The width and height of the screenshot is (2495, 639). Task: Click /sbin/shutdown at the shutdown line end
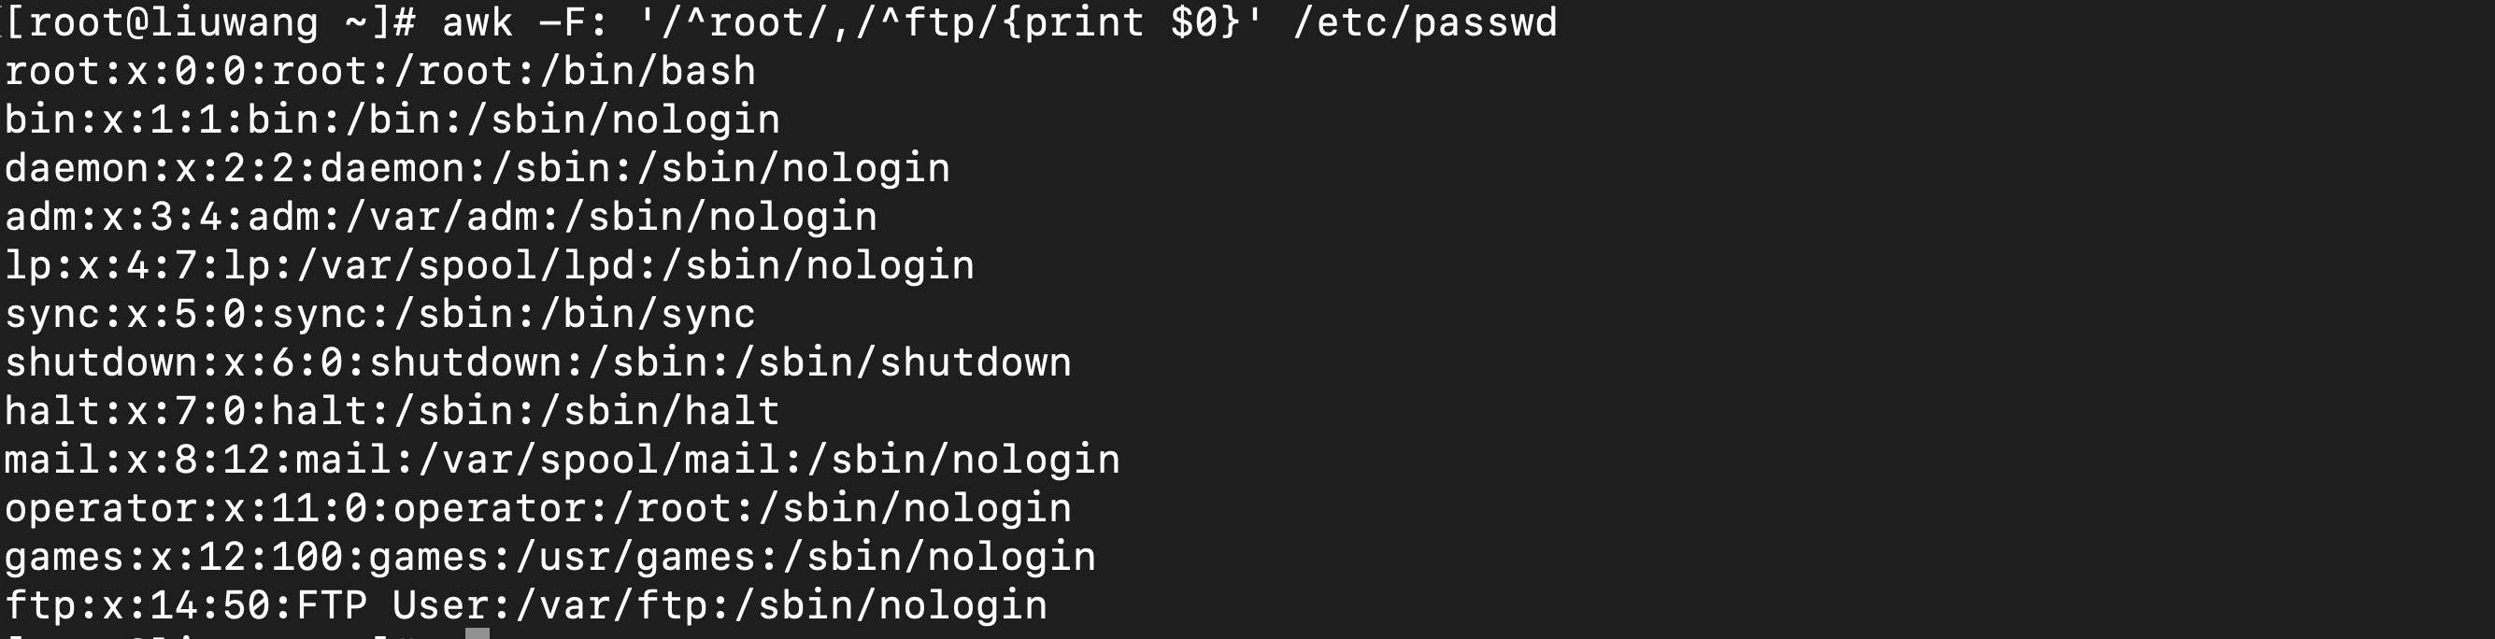coord(903,363)
